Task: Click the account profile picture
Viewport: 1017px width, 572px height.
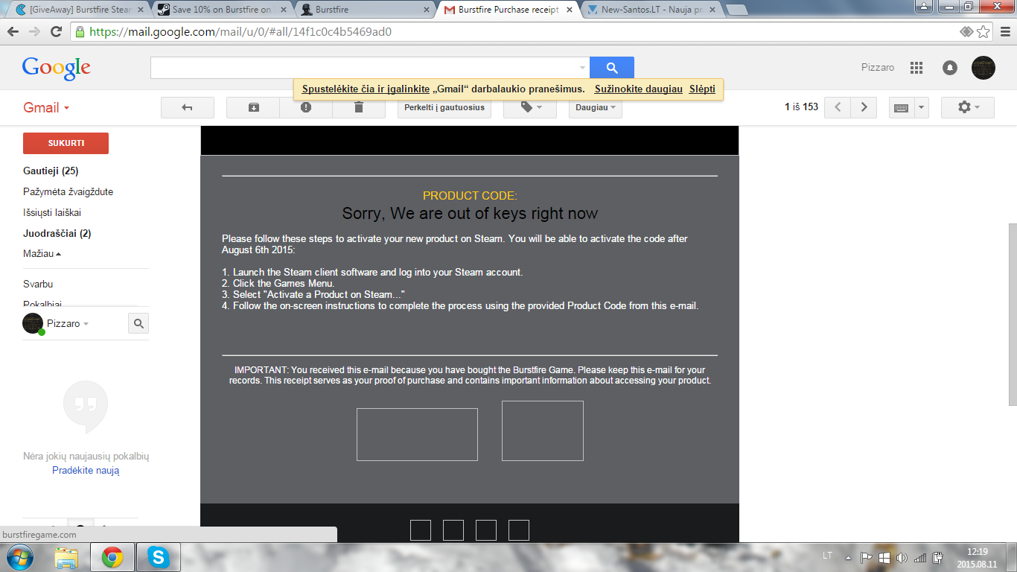Action: [983, 68]
